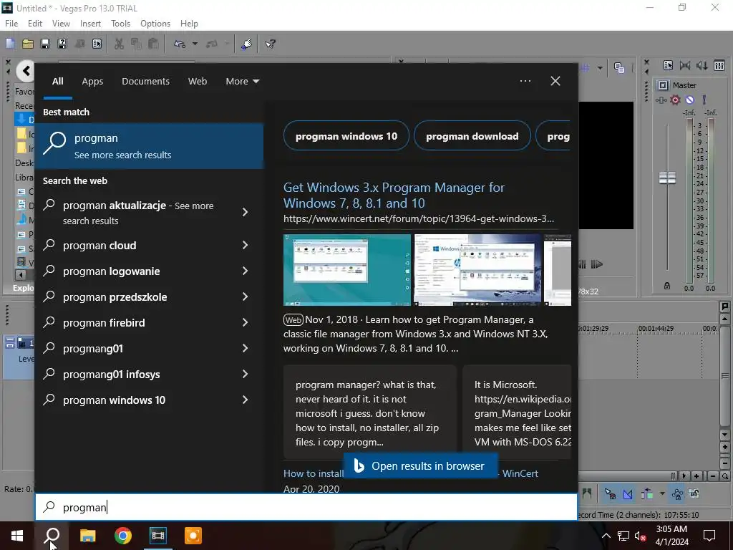Click the New project toolbar icon
Viewport: 733px width, 550px height.
(x=10, y=44)
